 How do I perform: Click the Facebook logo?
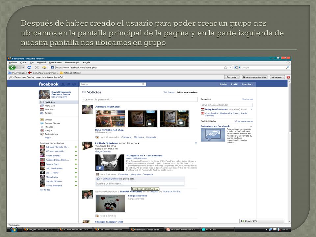click(x=49, y=84)
